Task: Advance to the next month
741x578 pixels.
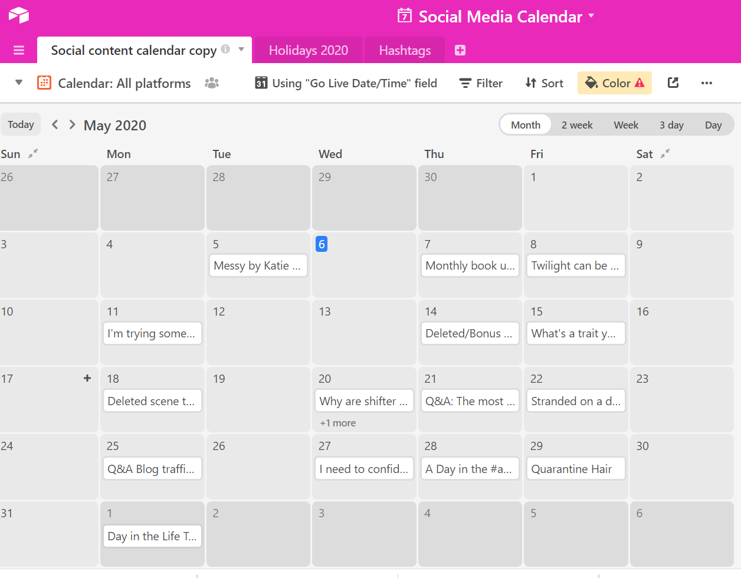Action: point(72,124)
